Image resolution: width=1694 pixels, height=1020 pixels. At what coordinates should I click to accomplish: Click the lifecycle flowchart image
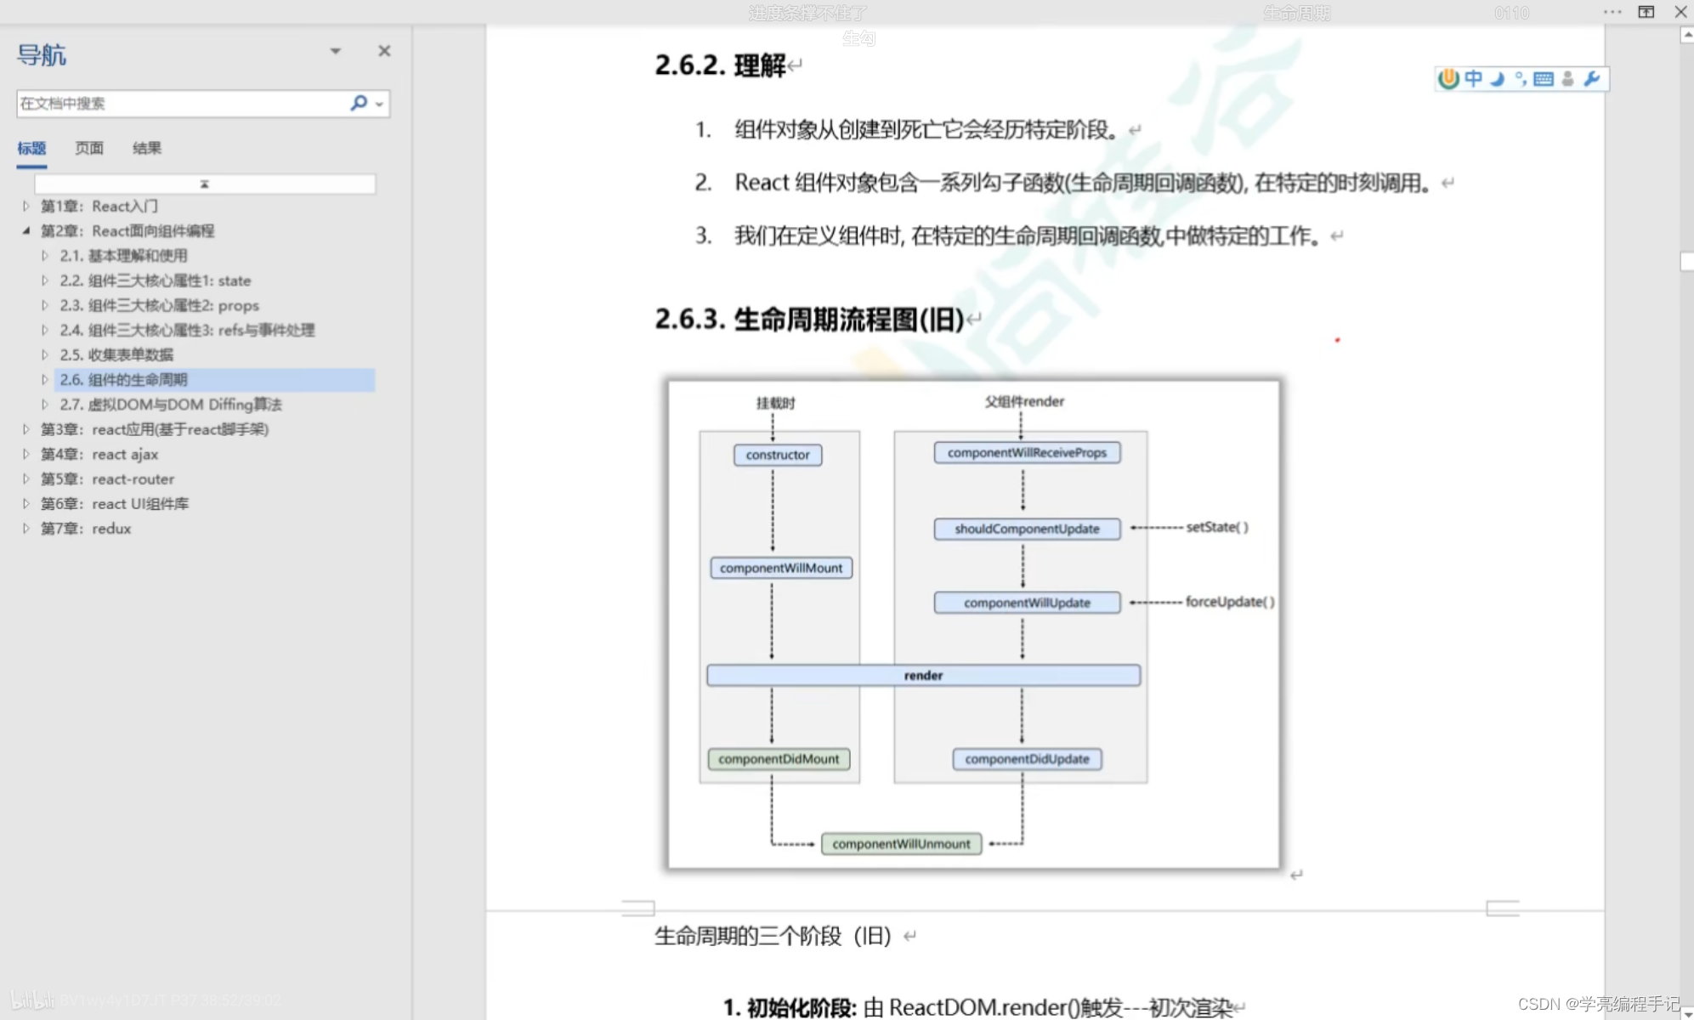click(973, 625)
